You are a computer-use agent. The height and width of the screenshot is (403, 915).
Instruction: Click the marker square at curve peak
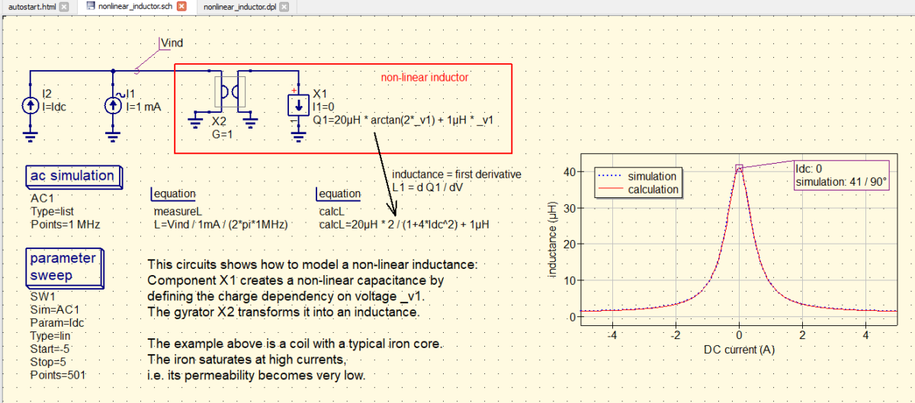coord(739,168)
